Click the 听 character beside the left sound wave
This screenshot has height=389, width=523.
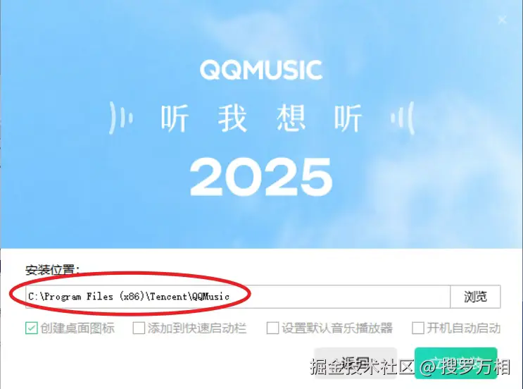click(175, 118)
